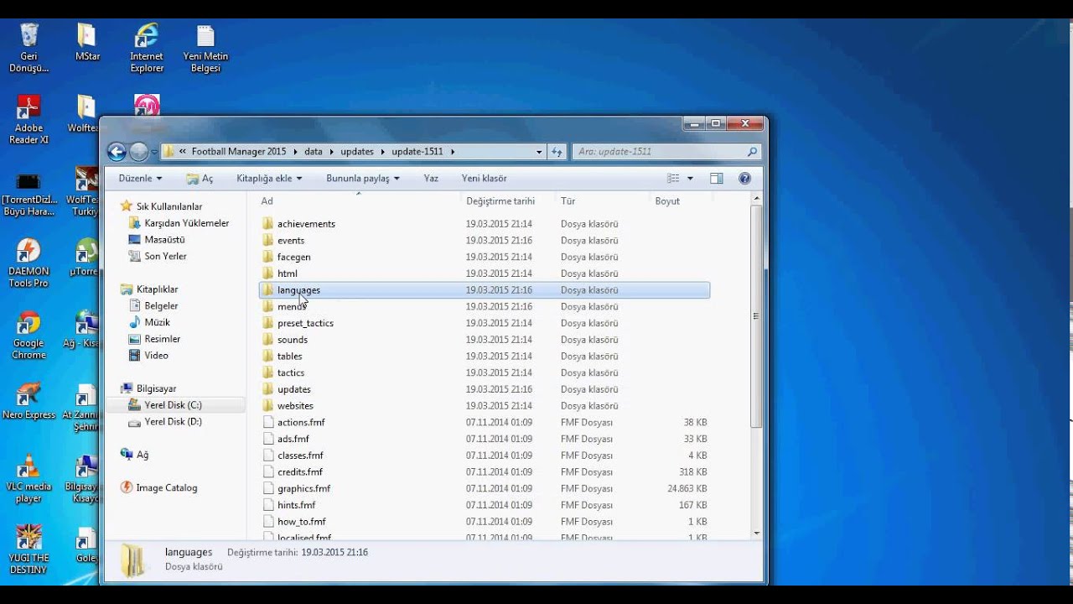Open Kitaplığa ekle dropdown
Screen dimensions: 1073x604
pyautogui.click(x=269, y=179)
